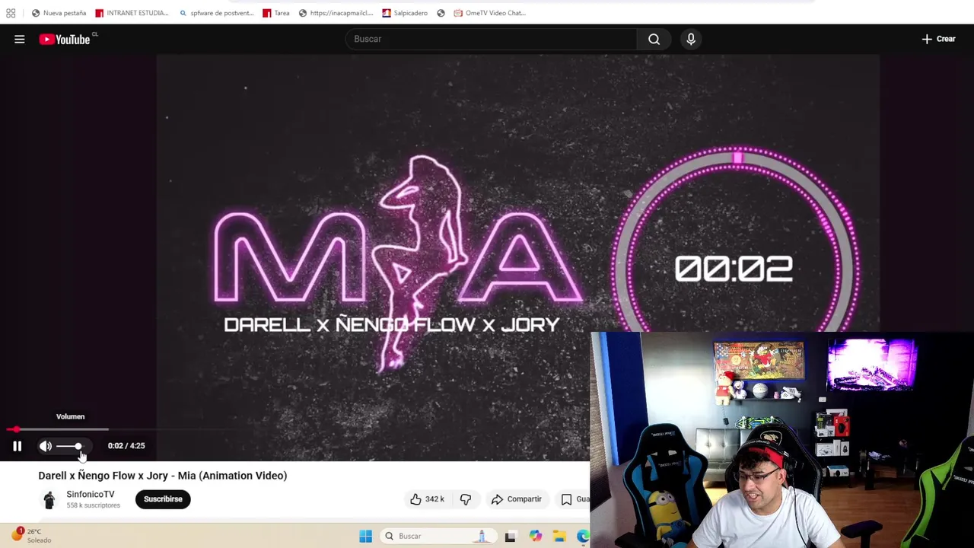
Task: Open the 'Nueva pestaña' bookmark
Action: [x=59, y=13]
